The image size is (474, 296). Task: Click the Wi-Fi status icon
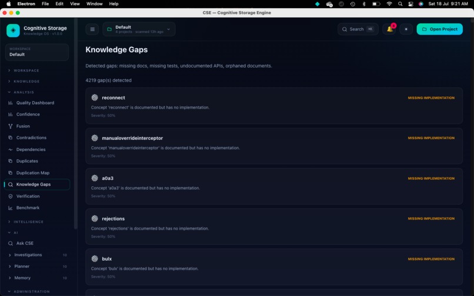[x=389, y=4]
